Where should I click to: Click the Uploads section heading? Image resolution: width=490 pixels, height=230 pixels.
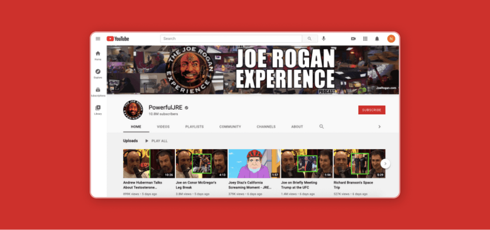pos(130,141)
